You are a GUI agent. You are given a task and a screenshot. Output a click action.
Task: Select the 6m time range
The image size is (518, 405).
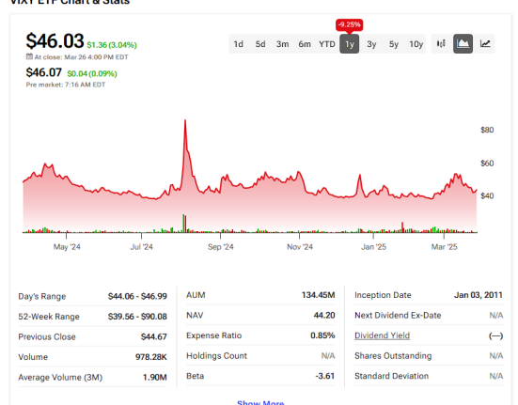[x=305, y=44]
